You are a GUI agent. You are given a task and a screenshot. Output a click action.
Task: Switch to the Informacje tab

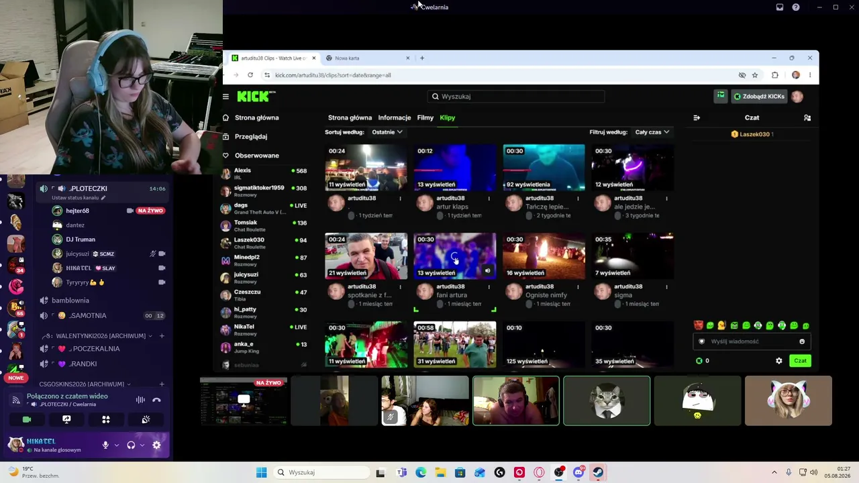(x=395, y=117)
